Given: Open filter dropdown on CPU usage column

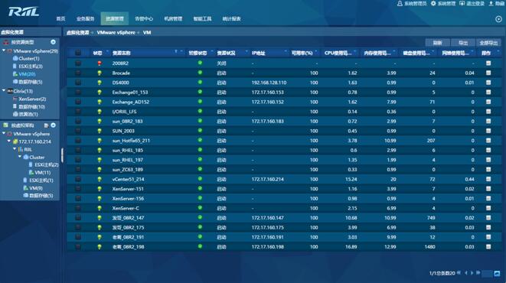Looking at the screenshot, I should (355, 51).
